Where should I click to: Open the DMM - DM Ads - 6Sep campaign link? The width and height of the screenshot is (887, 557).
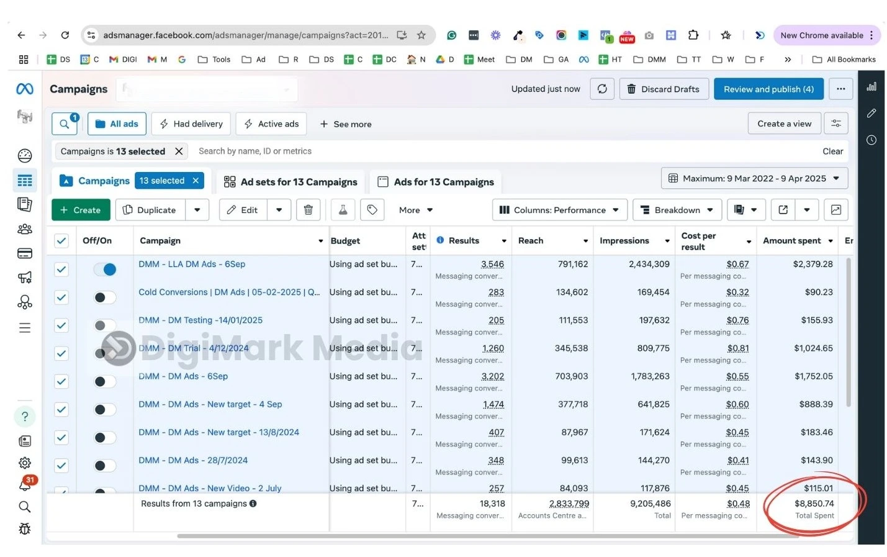(183, 376)
